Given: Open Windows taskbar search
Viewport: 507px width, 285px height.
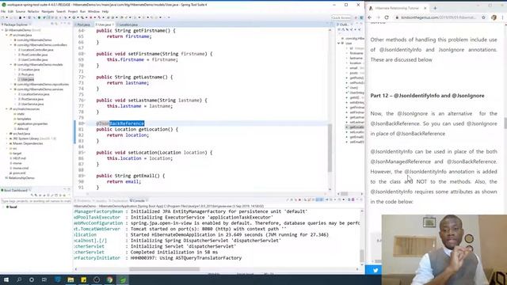Looking at the screenshot, I should tap(19, 279).
